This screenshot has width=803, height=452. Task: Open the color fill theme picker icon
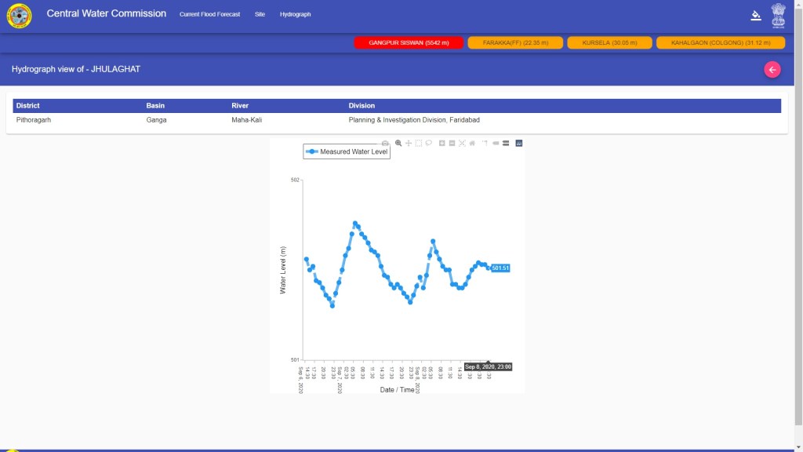click(756, 15)
